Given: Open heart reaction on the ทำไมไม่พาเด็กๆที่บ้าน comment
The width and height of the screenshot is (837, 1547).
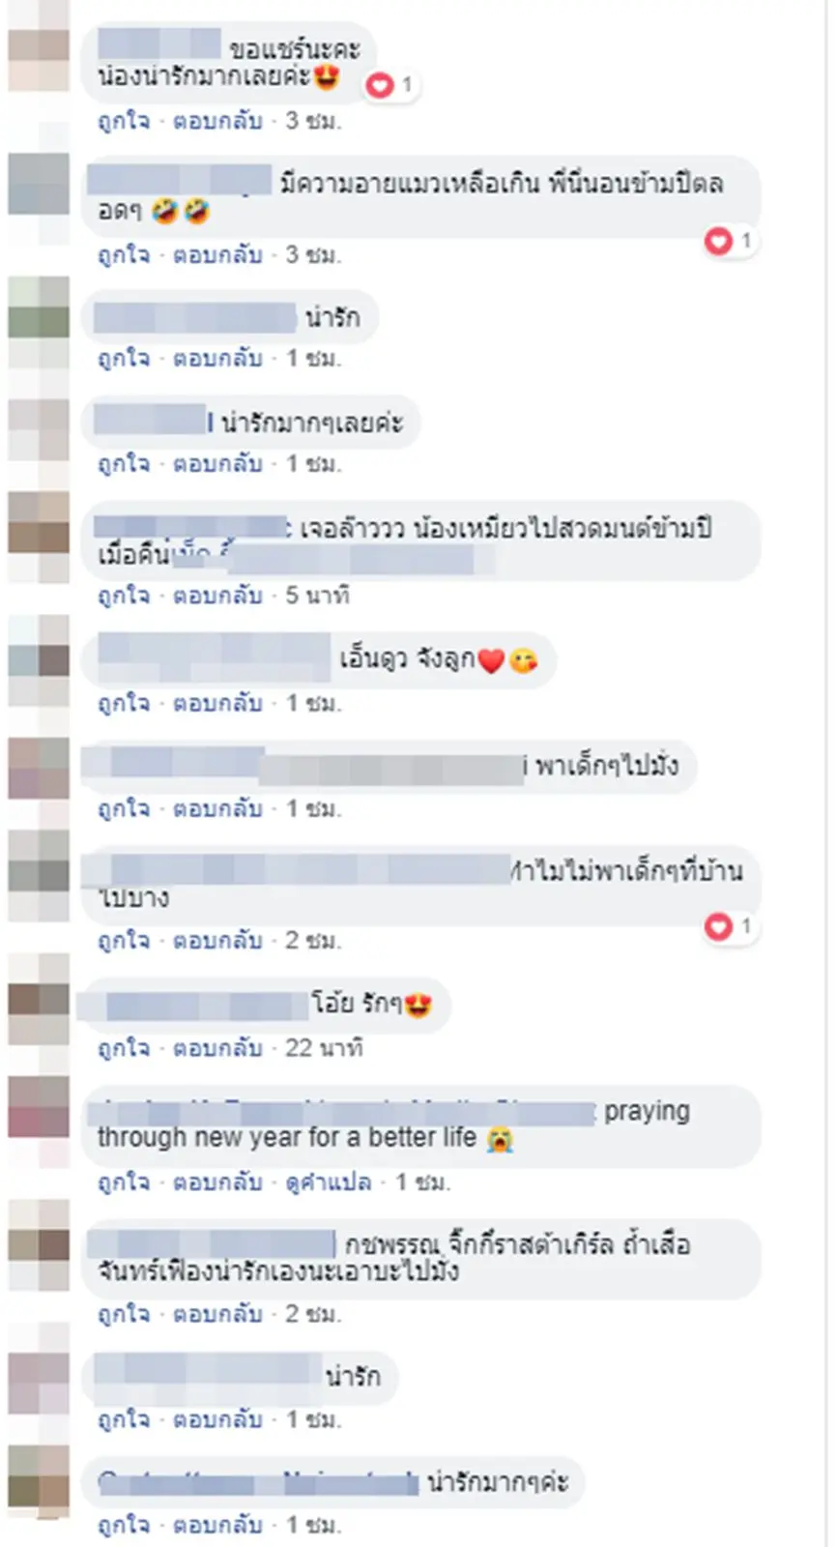Looking at the screenshot, I should click(x=731, y=926).
